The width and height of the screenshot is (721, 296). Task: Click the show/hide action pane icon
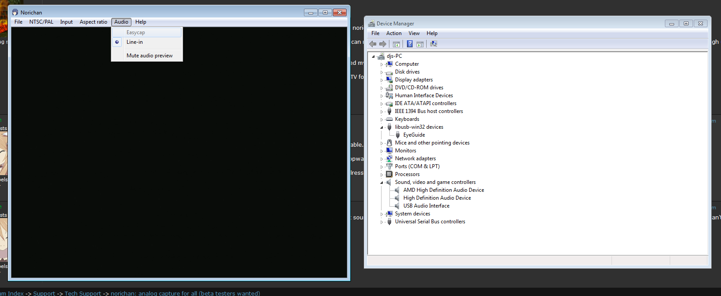(420, 44)
